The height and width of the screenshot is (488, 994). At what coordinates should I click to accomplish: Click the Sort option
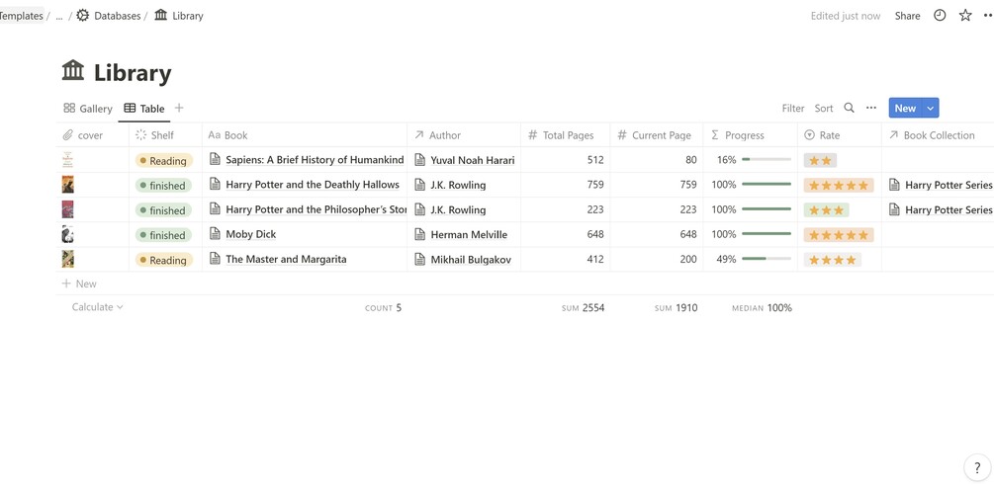click(x=823, y=109)
